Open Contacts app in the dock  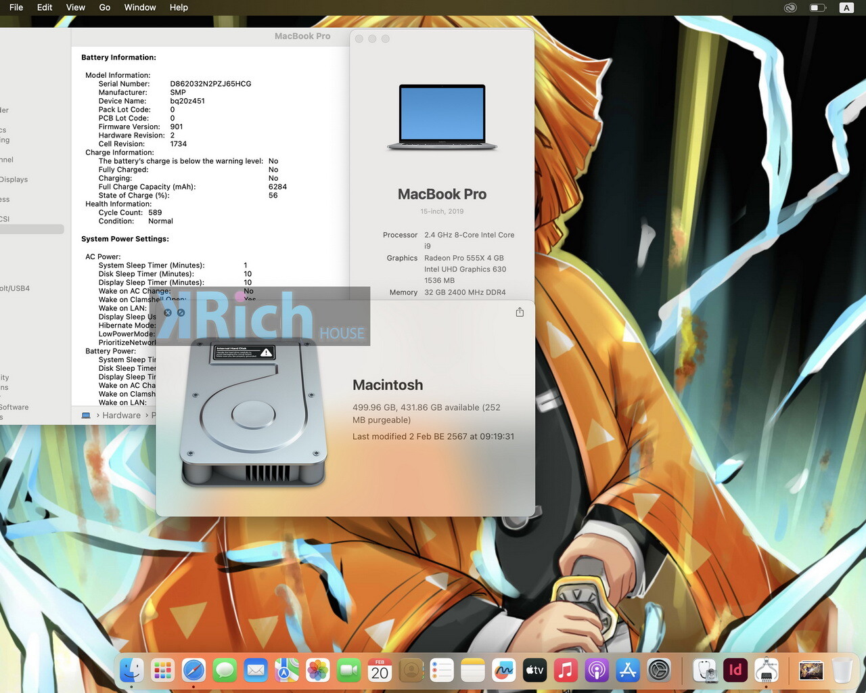tap(411, 670)
